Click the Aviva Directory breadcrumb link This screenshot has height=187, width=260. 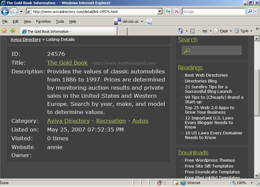[26, 39]
